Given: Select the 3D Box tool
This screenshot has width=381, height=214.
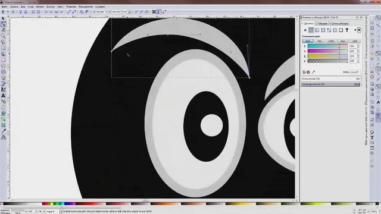Looking at the screenshot, I should pyautogui.click(x=3, y=54).
